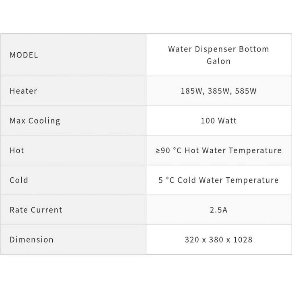Select the 2.5A current value
This screenshot has width=292, height=292.
tap(218, 210)
